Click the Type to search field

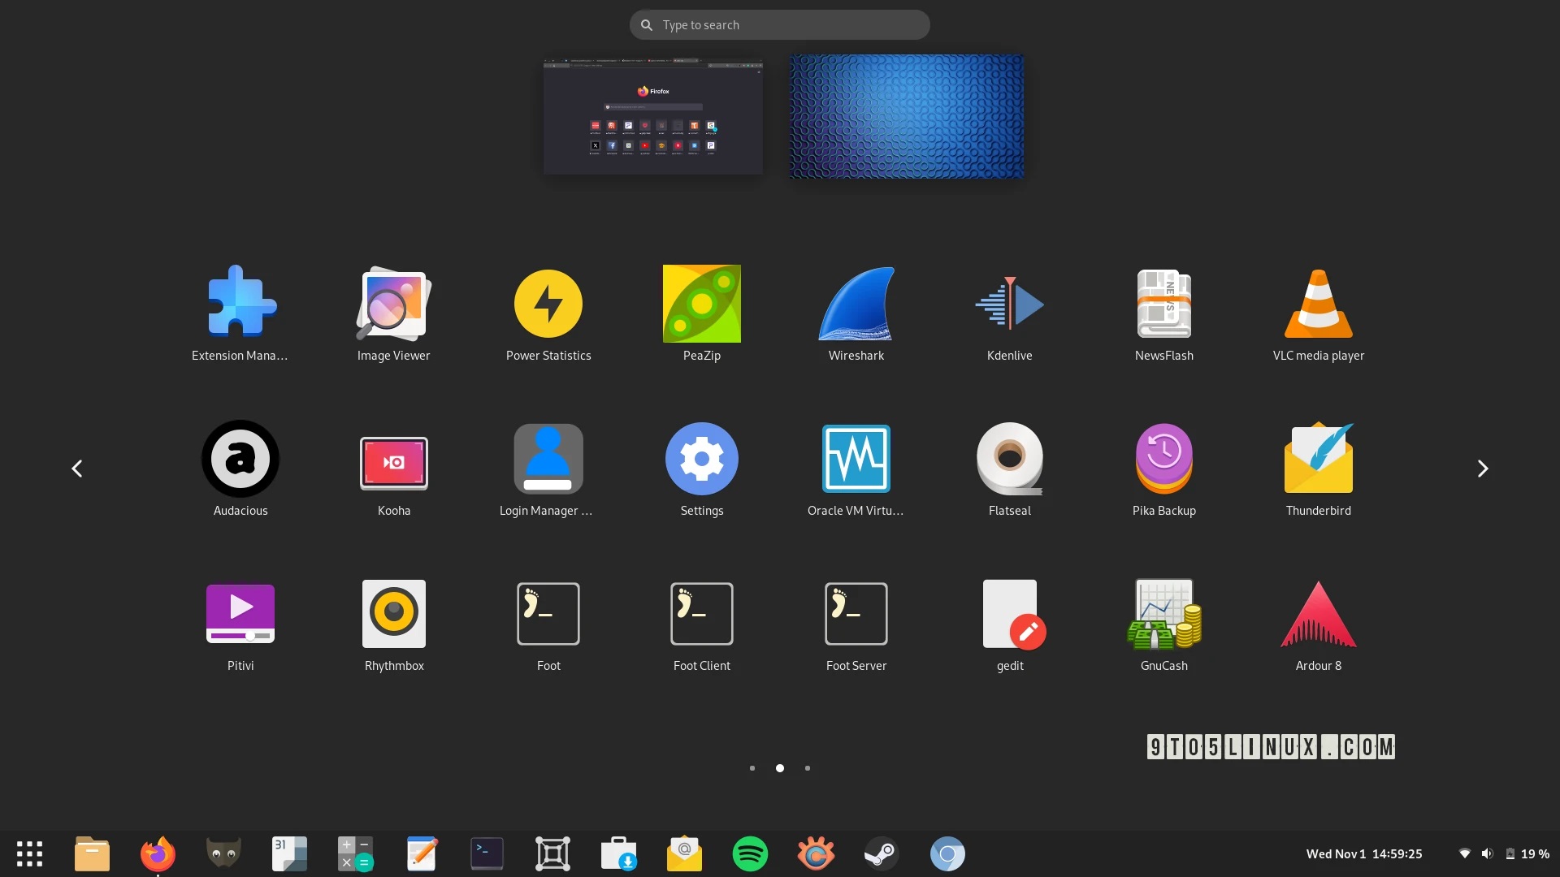click(779, 24)
